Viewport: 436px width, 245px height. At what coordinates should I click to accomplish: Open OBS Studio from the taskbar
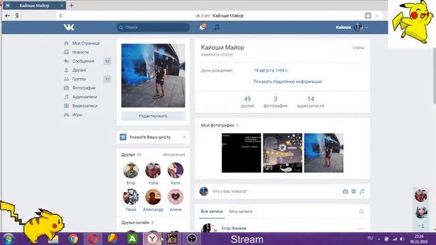click(191, 239)
